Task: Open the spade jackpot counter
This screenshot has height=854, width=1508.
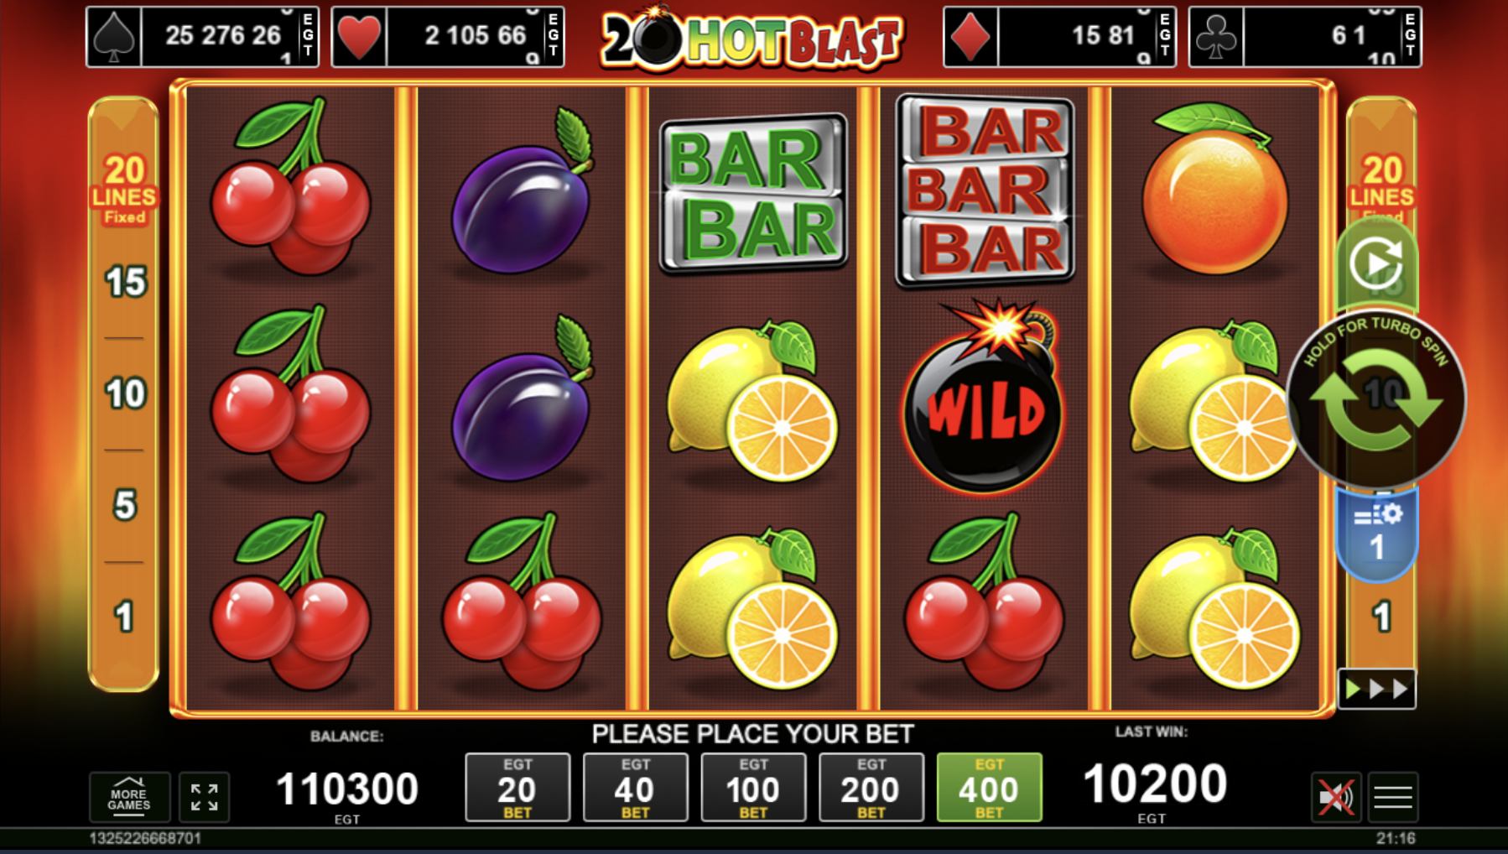Action: pyautogui.click(x=202, y=36)
